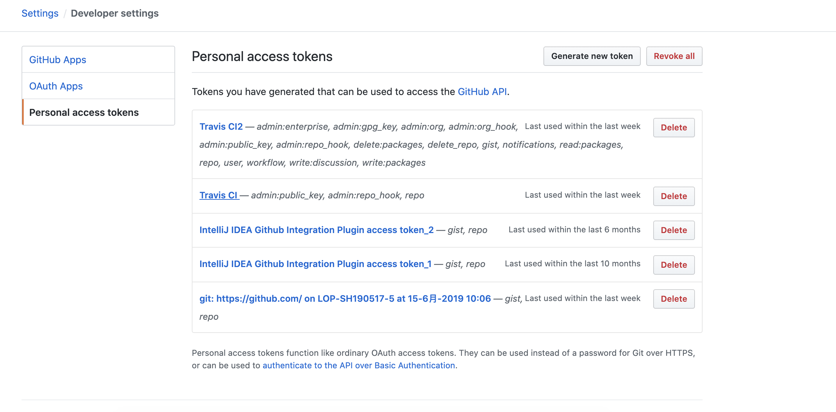Click 'Last used within the last 10 months' text
This screenshot has width=836, height=412.
coord(573,264)
